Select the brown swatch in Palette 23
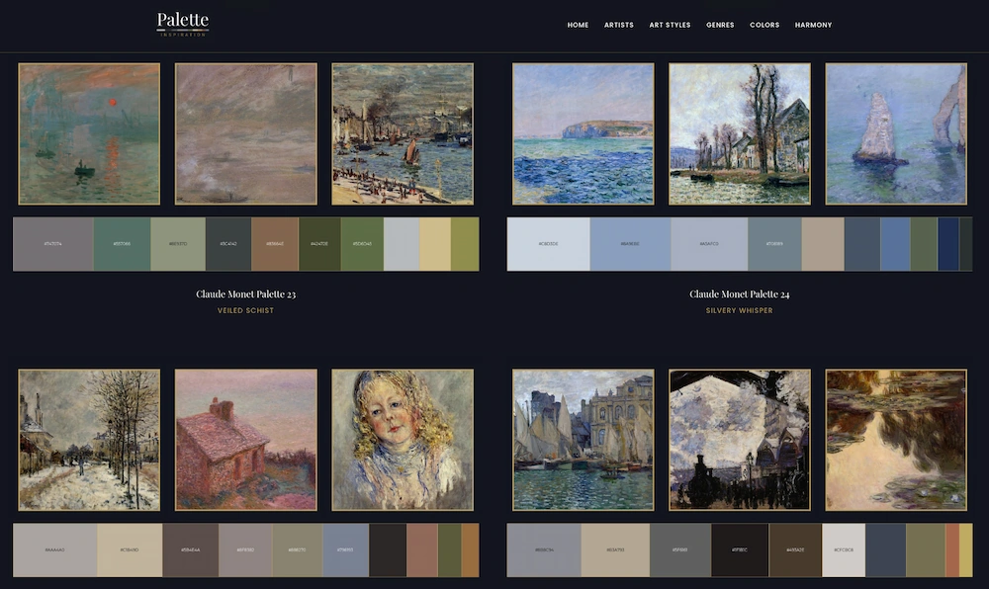 pyautogui.click(x=275, y=244)
